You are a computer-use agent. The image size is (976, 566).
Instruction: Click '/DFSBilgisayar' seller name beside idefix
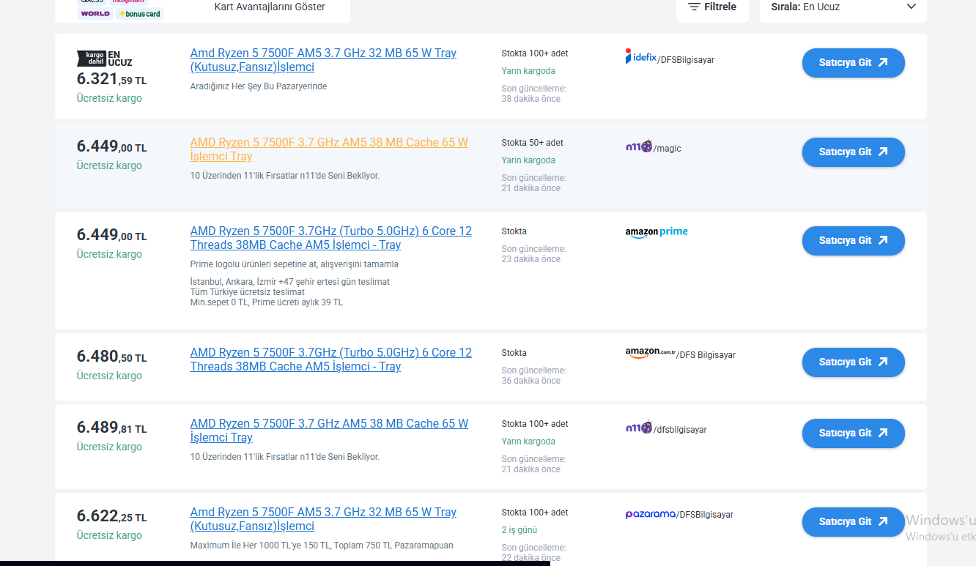[x=686, y=60]
